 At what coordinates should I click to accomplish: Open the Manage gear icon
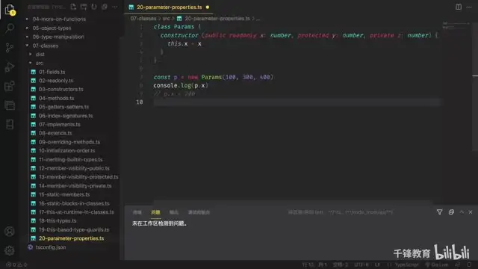[10, 250]
